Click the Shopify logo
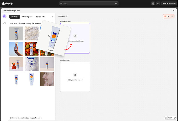 pyautogui.click(x=7, y=3)
